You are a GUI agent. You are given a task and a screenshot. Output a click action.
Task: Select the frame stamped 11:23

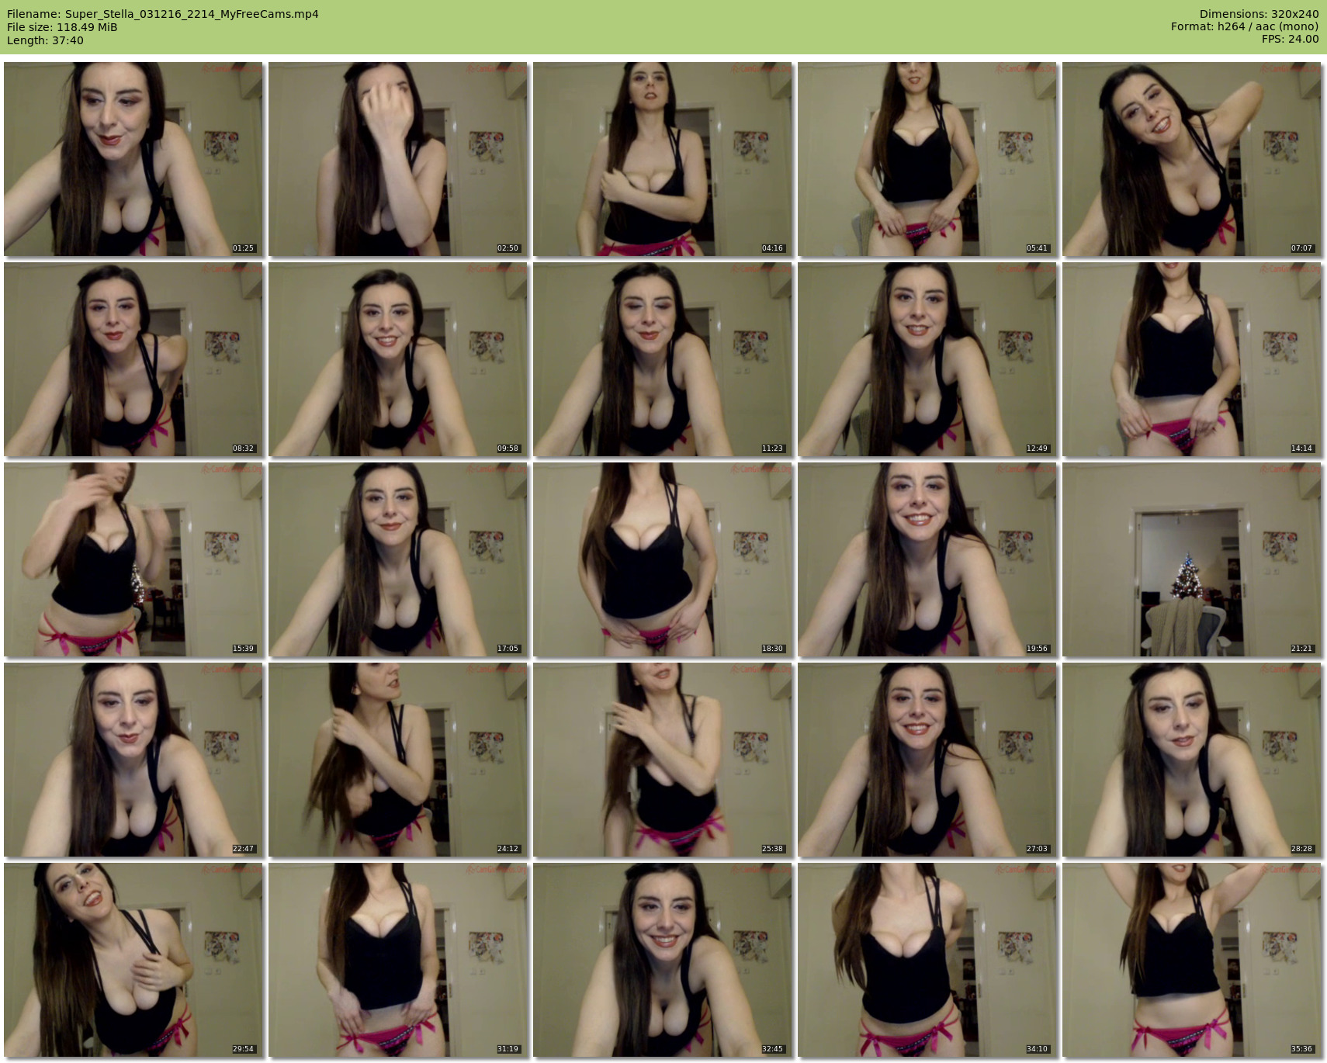(663, 359)
